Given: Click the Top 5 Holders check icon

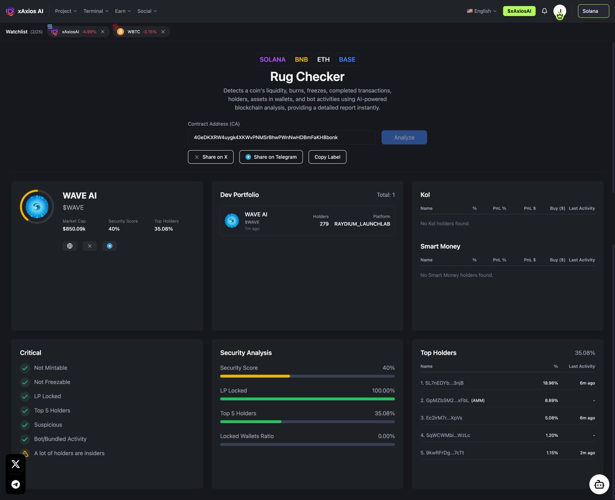Looking at the screenshot, I should point(25,411).
